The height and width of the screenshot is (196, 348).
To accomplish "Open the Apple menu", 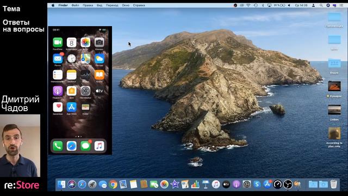I will [53, 5].
